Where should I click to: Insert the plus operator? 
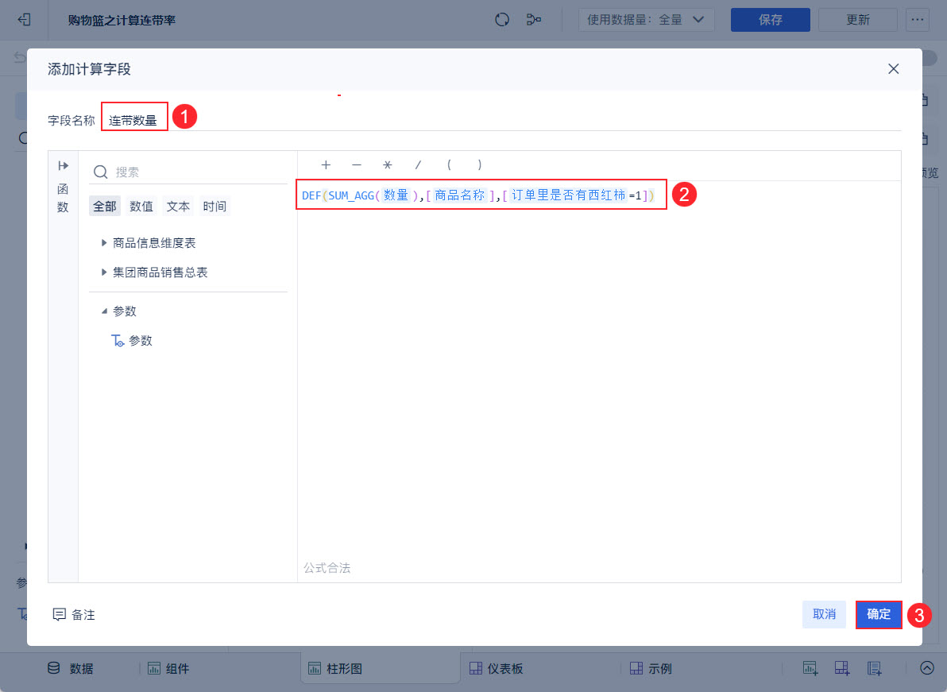[x=327, y=164]
